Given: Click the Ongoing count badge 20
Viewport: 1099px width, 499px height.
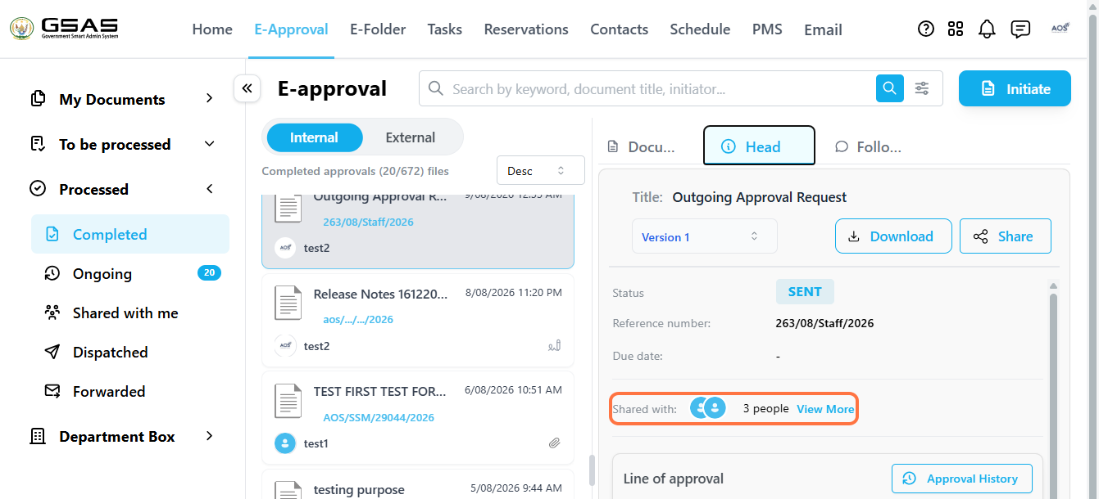Looking at the screenshot, I should tap(209, 273).
